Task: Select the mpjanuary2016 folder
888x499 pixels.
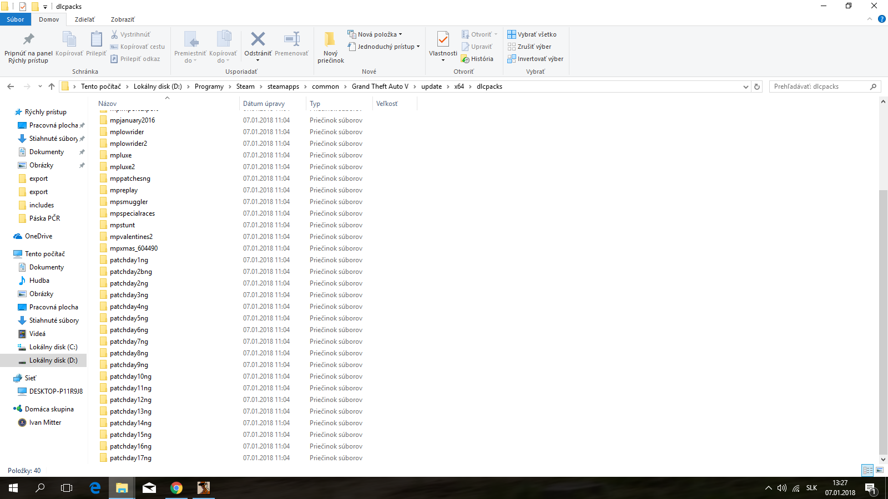Action: coord(132,120)
